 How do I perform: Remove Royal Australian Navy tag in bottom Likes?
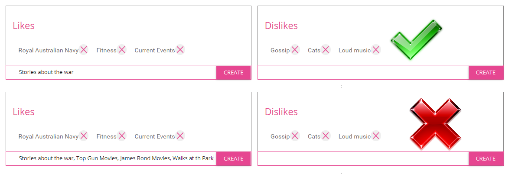click(x=84, y=135)
